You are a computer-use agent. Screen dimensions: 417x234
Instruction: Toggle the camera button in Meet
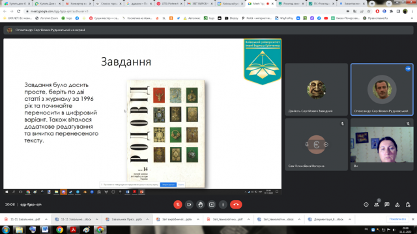coord(189,205)
